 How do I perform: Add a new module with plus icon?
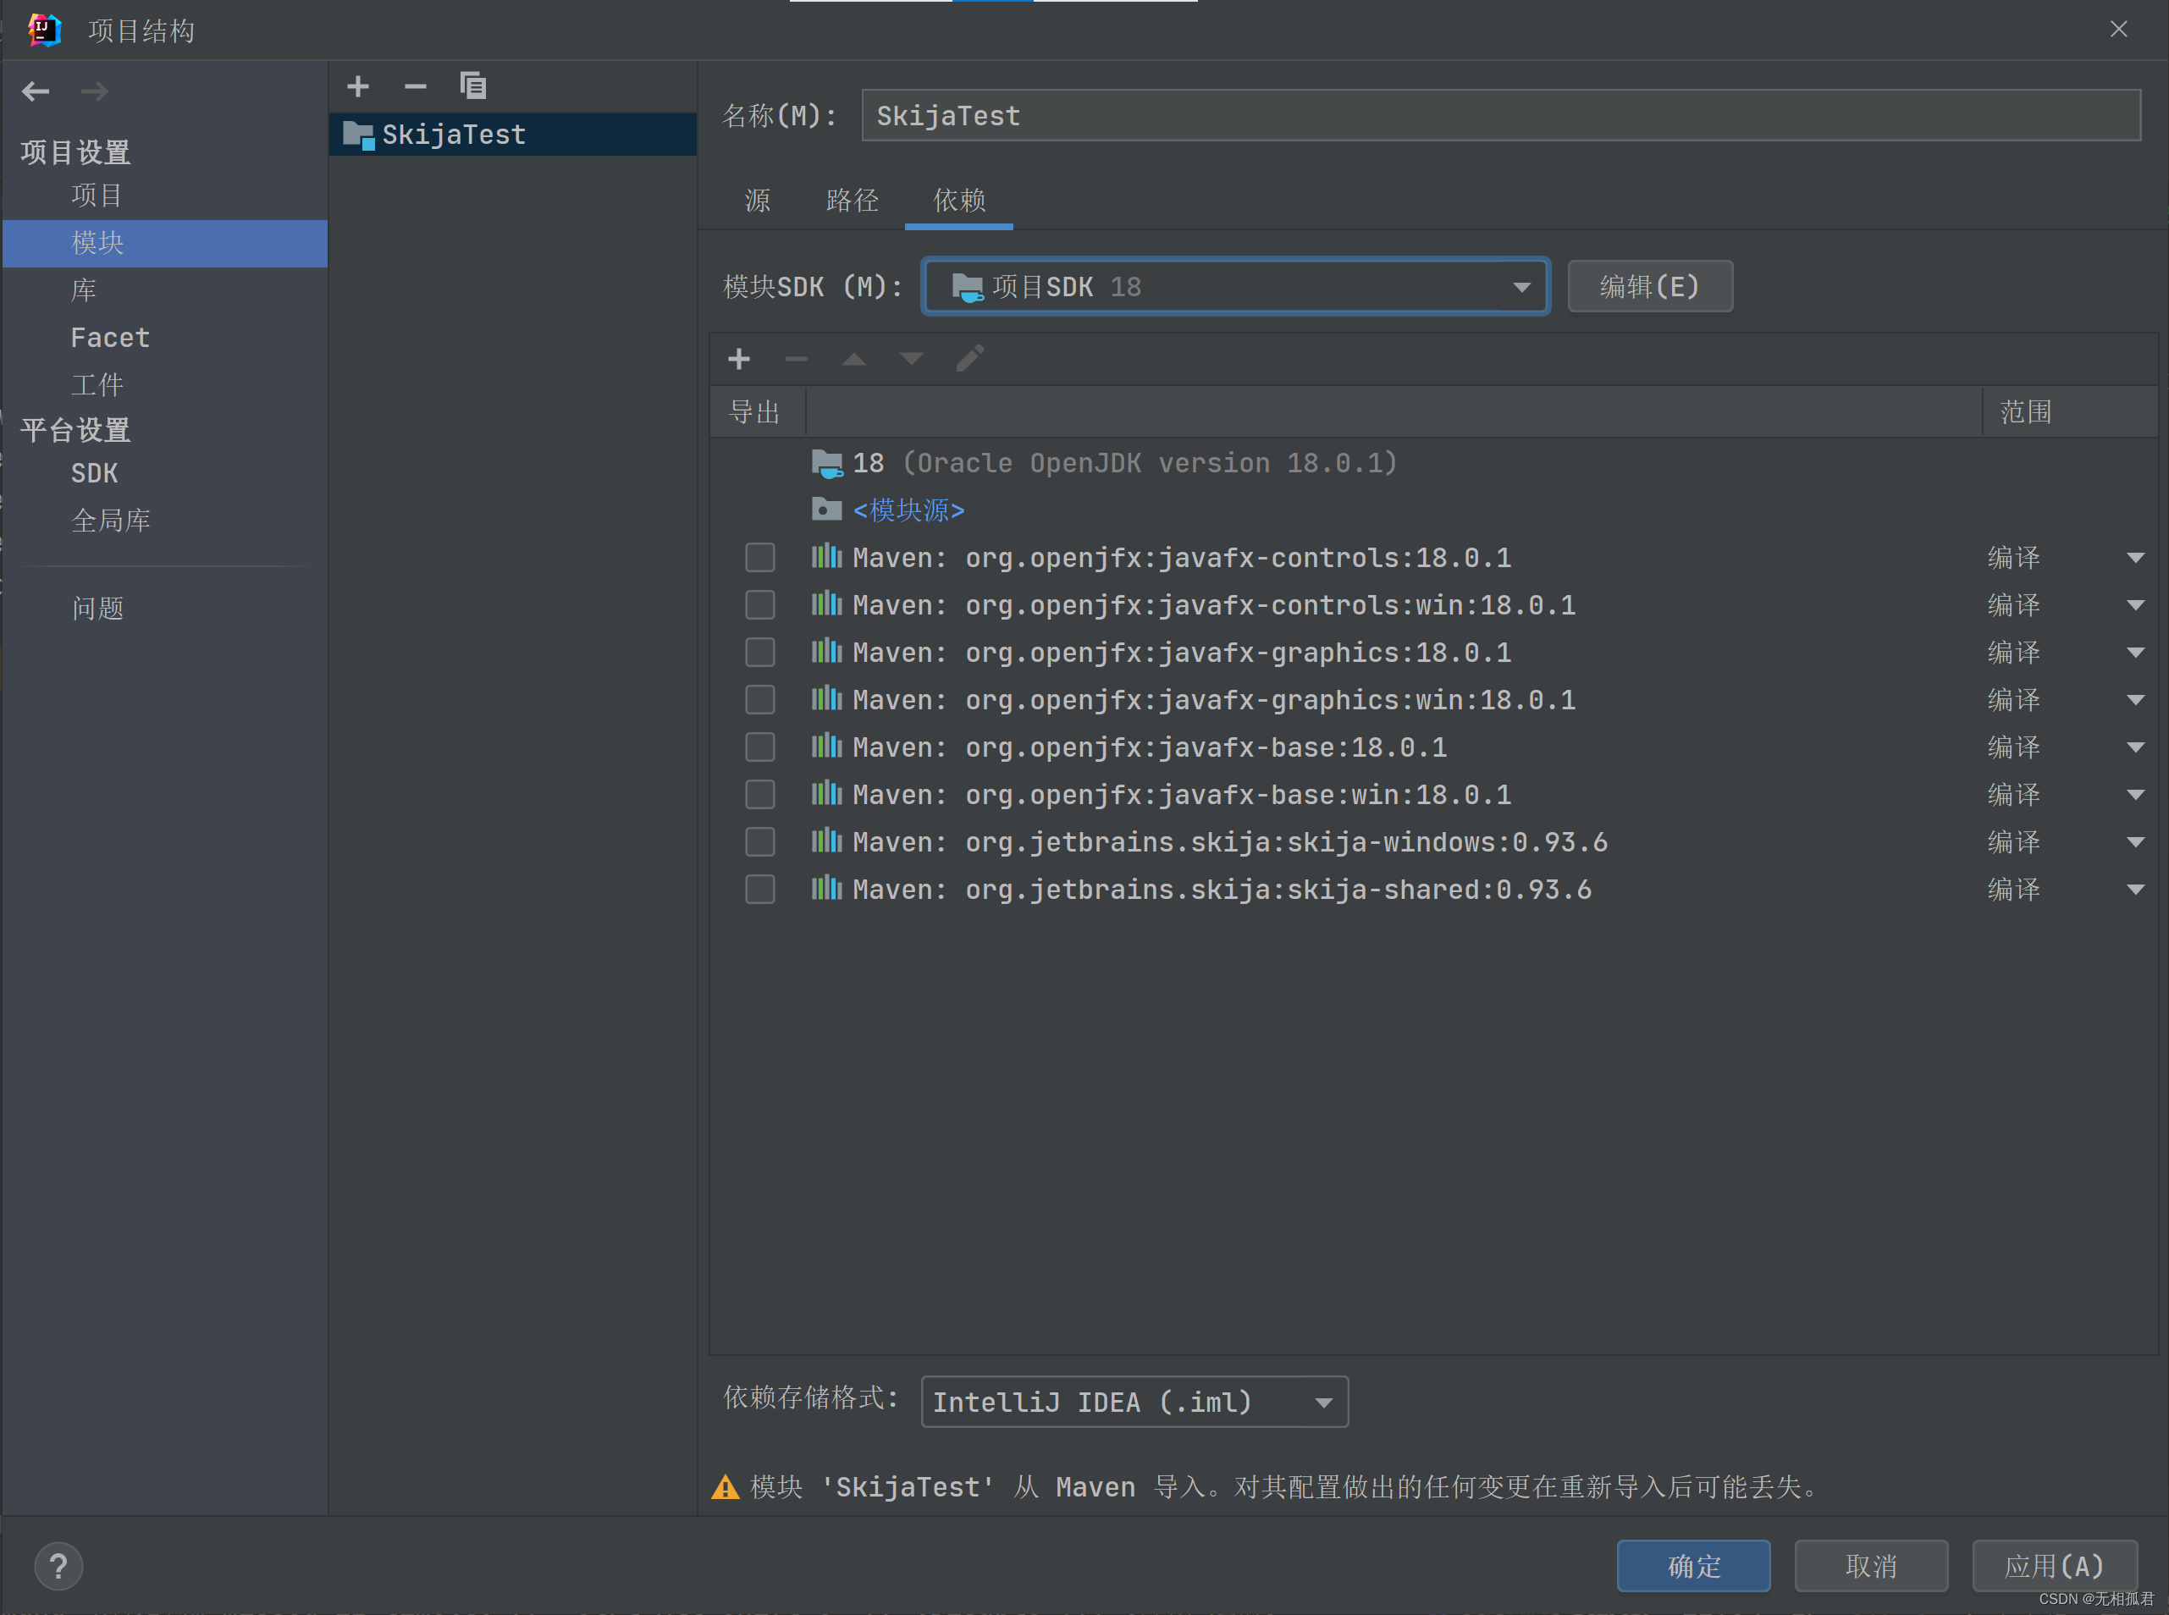click(x=358, y=86)
